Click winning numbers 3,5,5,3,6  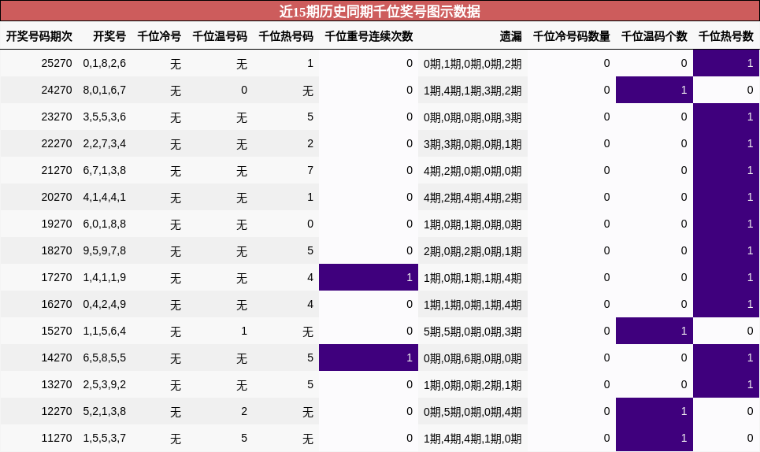coord(104,117)
